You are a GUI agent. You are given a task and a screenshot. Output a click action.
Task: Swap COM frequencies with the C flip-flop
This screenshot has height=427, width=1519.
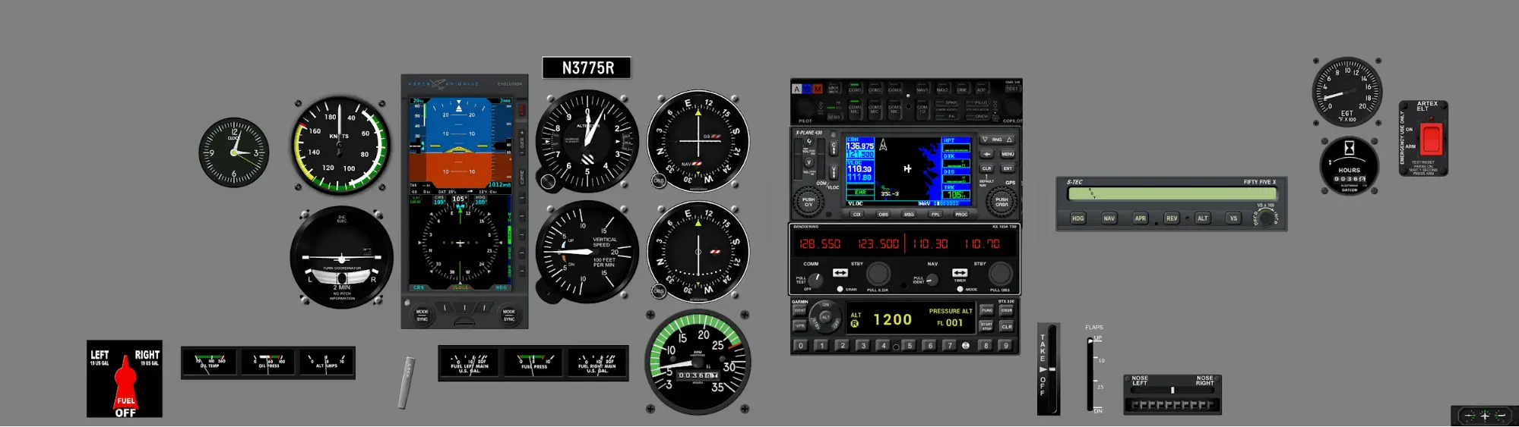(x=834, y=148)
